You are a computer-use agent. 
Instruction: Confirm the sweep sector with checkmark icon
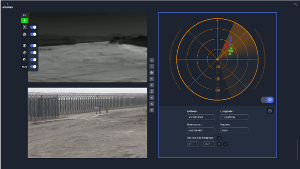226,144
